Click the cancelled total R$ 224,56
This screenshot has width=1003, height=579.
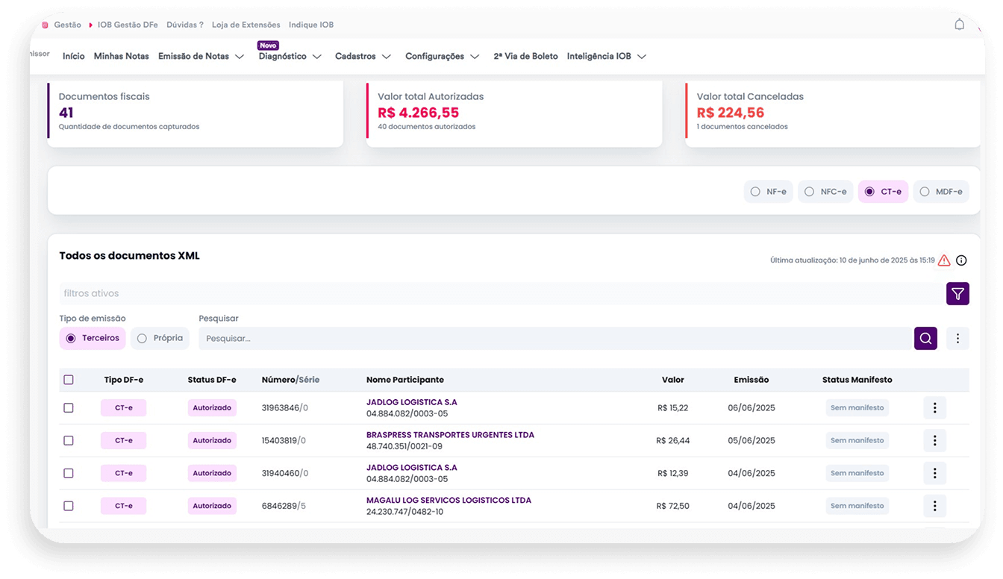(x=731, y=113)
